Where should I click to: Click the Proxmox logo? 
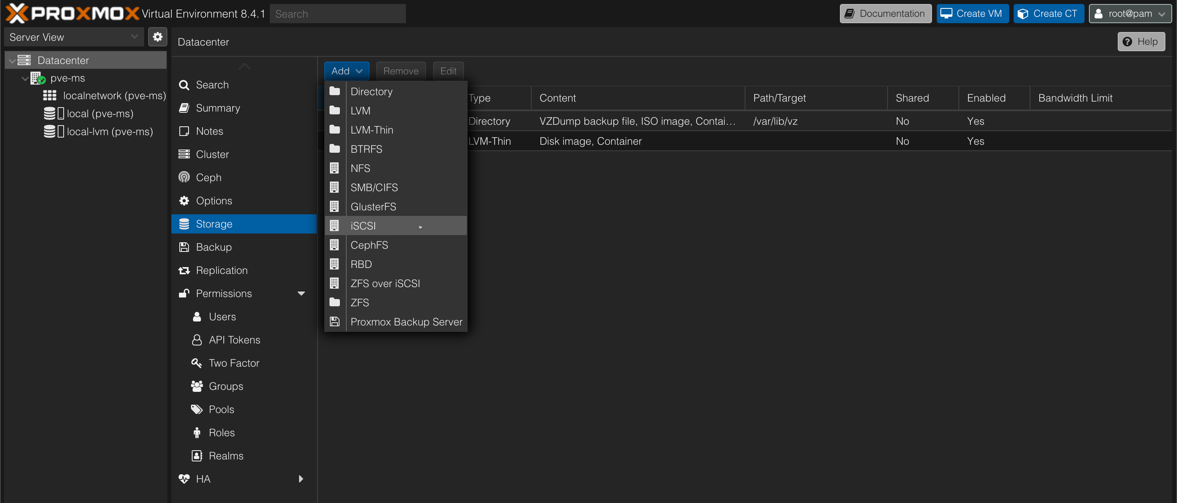pyautogui.click(x=72, y=14)
